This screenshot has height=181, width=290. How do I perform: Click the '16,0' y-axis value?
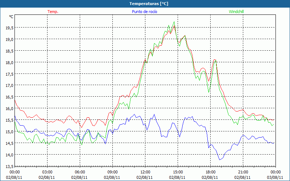pyautogui.click(x=9, y=109)
